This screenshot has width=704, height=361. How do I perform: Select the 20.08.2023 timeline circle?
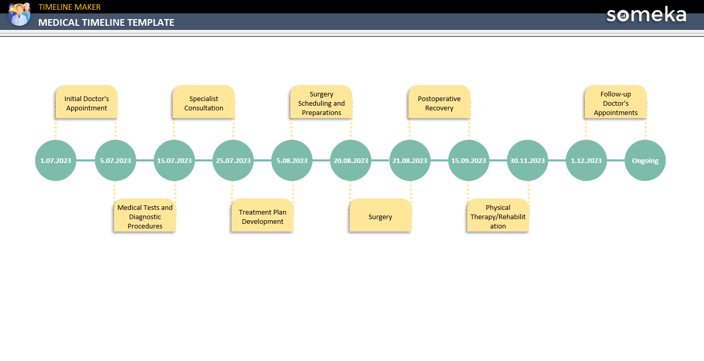351,160
